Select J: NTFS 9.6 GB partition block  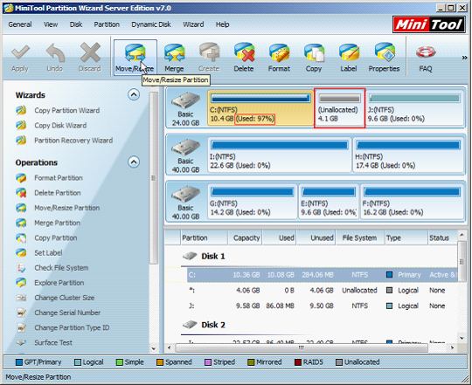point(414,108)
